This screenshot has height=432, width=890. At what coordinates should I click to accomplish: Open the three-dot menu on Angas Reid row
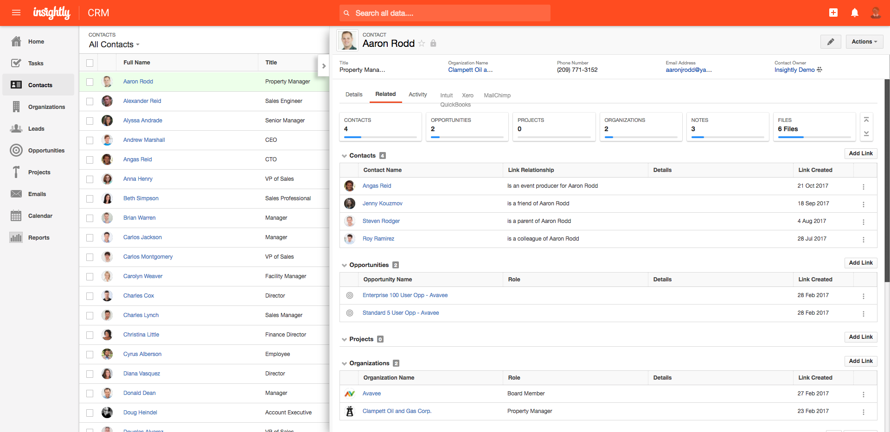coord(864,187)
